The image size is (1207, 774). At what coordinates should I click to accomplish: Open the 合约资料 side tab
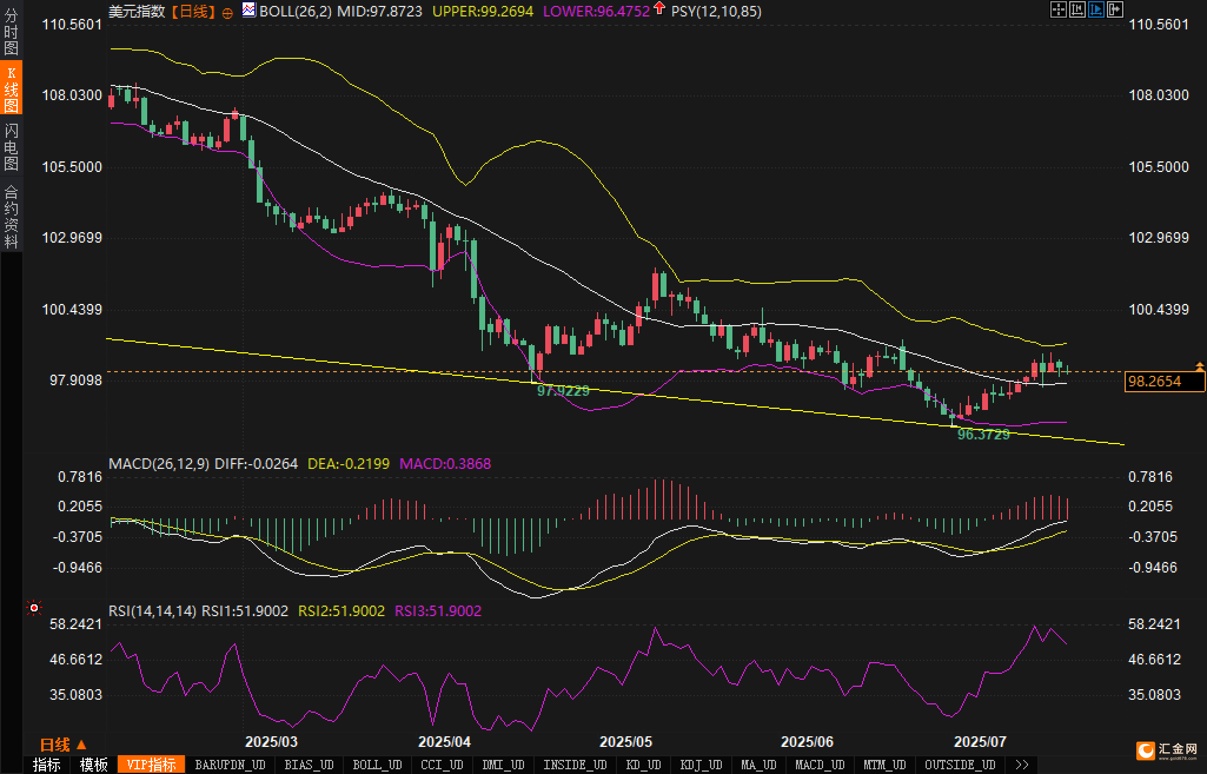coord(11,216)
